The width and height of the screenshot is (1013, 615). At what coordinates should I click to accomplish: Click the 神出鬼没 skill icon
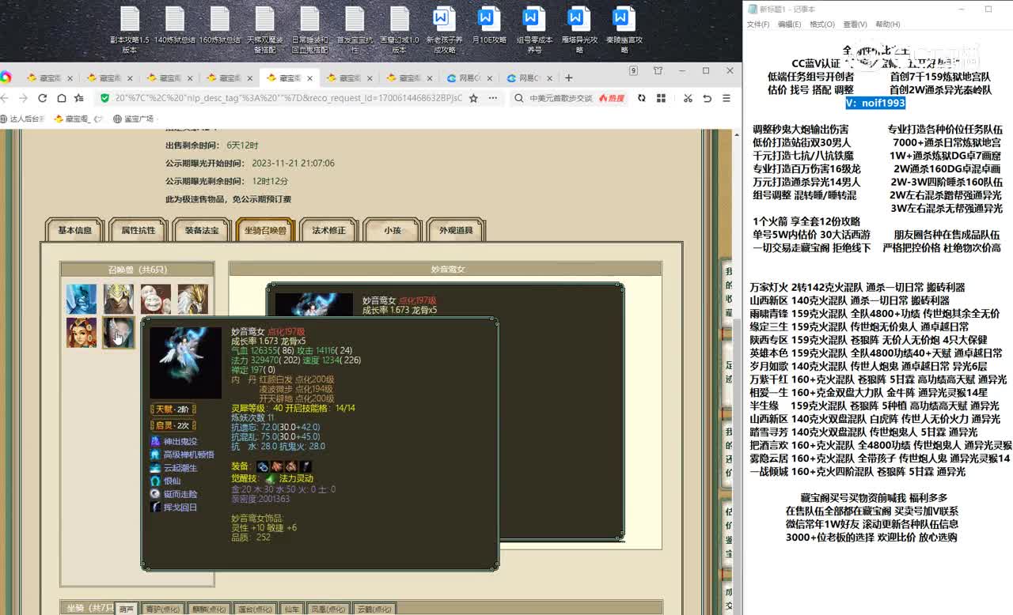(x=155, y=441)
